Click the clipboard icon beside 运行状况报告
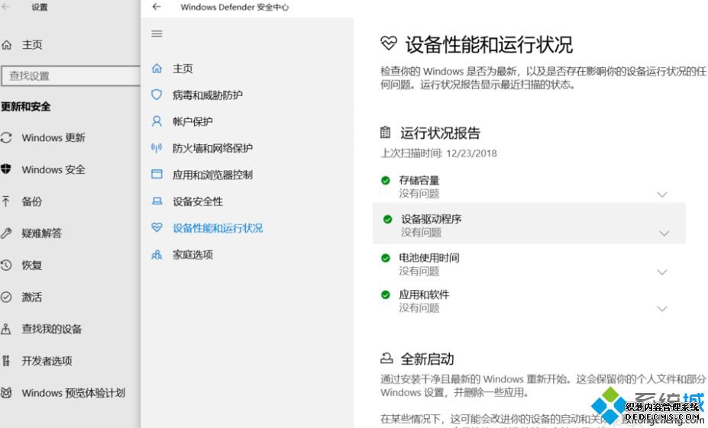 pyautogui.click(x=385, y=133)
